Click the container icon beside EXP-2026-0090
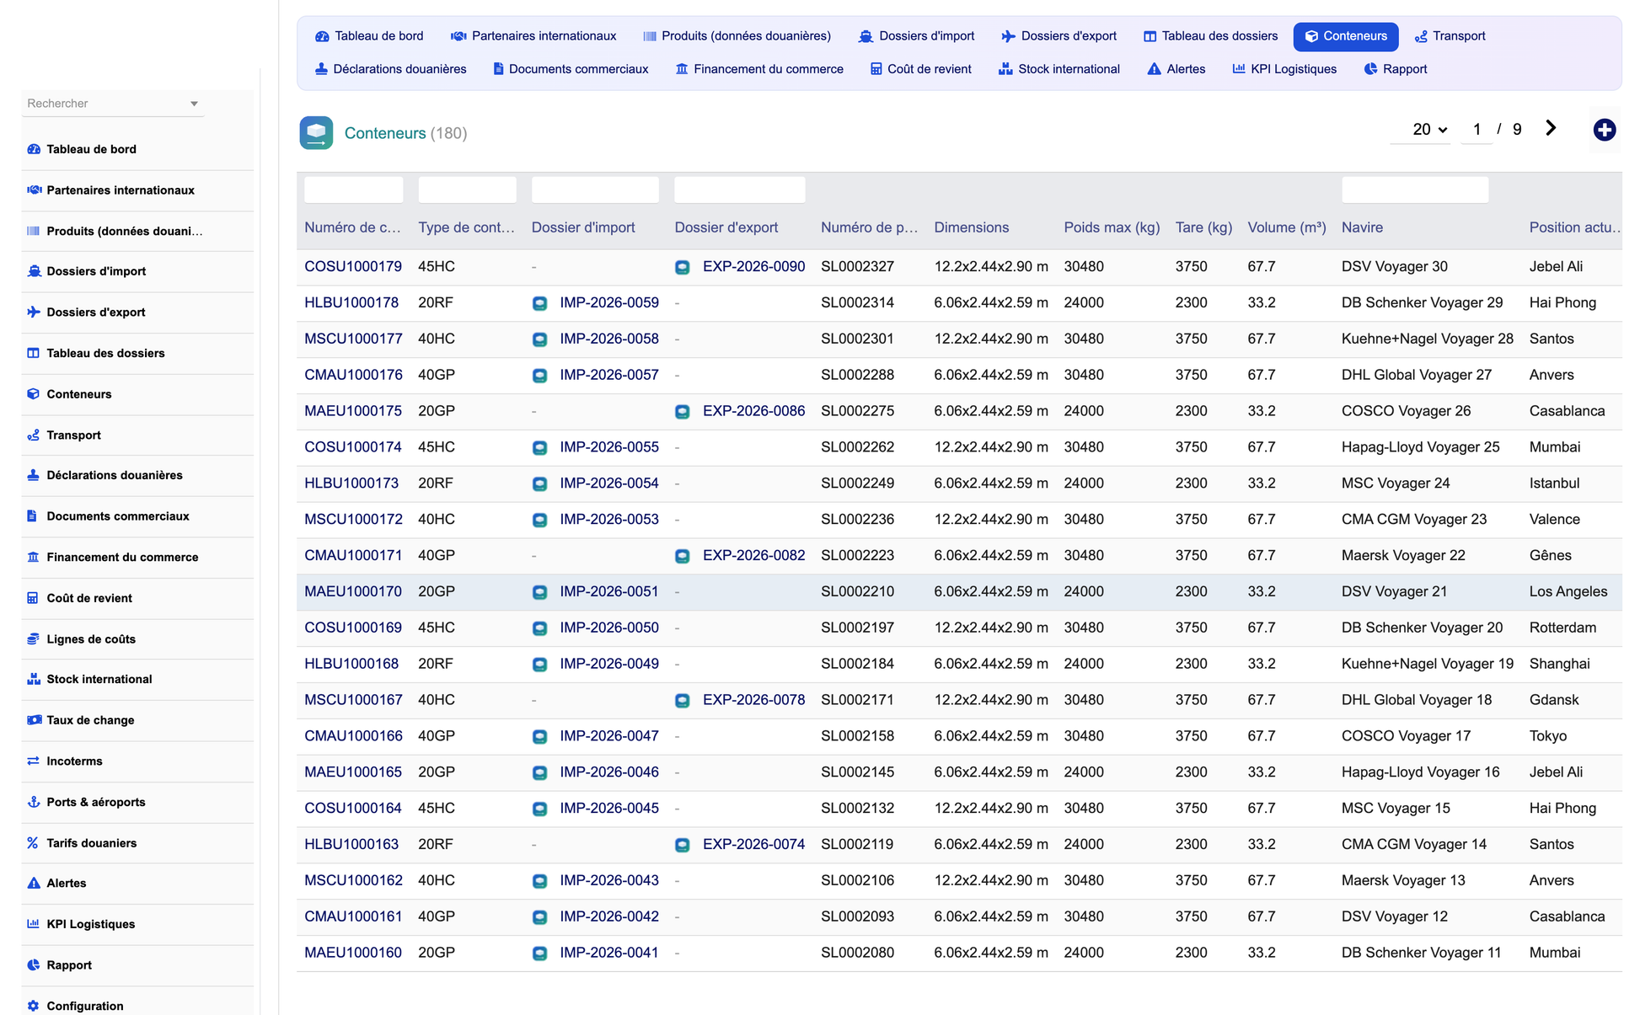The height and width of the screenshot is (1015, 1640). (x=683, y=267)
